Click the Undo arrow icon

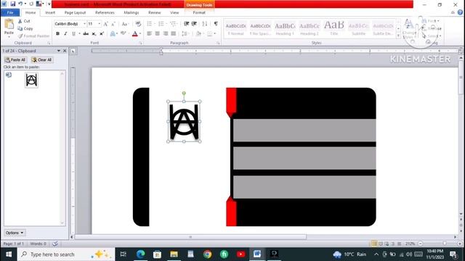pos(20,4)
